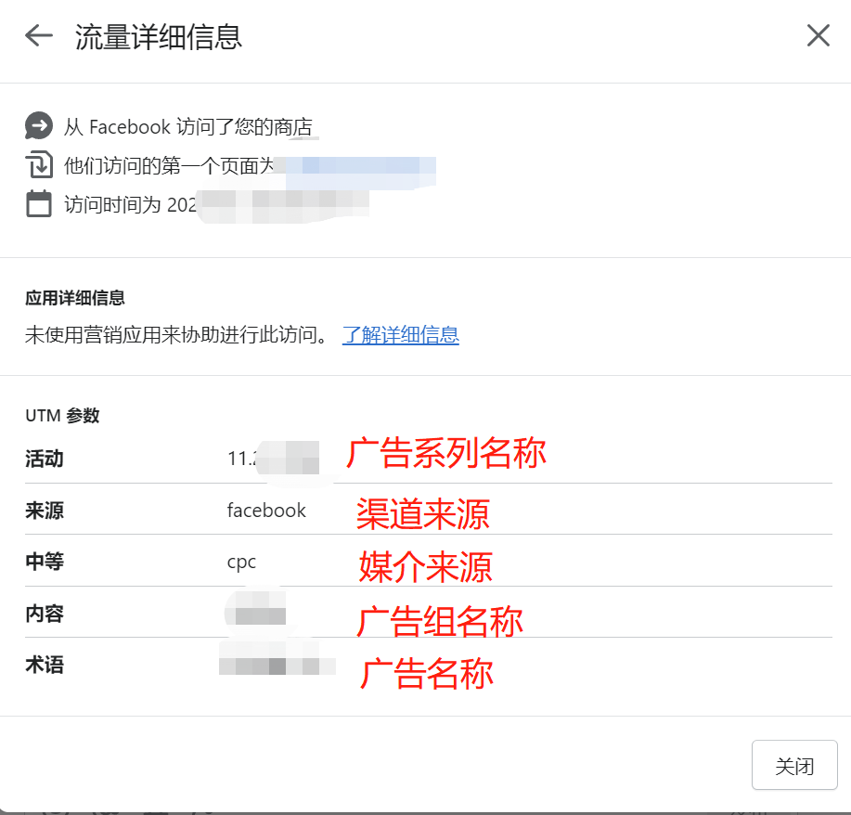This screenshot has width=851, height=815.
Task: Select the 应用详细信息 heading
Action: click(x=75, y=298)
